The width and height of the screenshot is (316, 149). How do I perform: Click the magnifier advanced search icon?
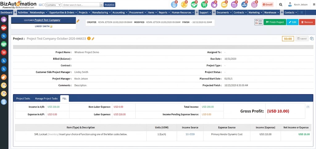click(281, 5)
